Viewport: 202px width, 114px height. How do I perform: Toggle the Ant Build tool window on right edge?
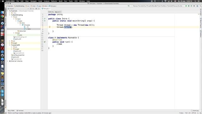[x=201, y=12]
